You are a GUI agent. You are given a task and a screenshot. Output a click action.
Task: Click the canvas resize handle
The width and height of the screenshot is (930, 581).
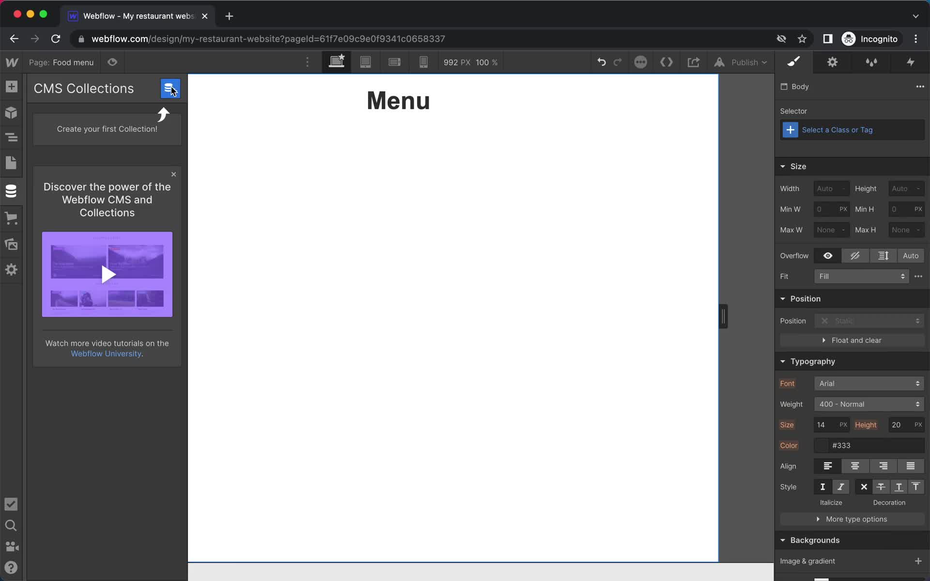723,316
